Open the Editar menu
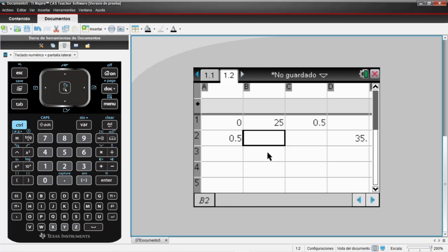The width and height of the screenshot is (448, 252). pyautogui.click(x=22, y=10)
